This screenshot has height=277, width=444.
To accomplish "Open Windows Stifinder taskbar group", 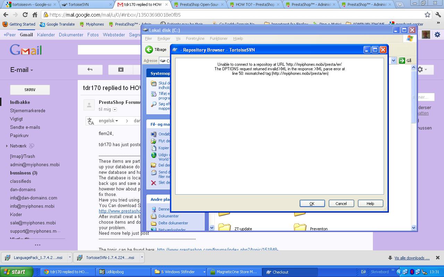I will pyautogui.click(x=179, y=272).
